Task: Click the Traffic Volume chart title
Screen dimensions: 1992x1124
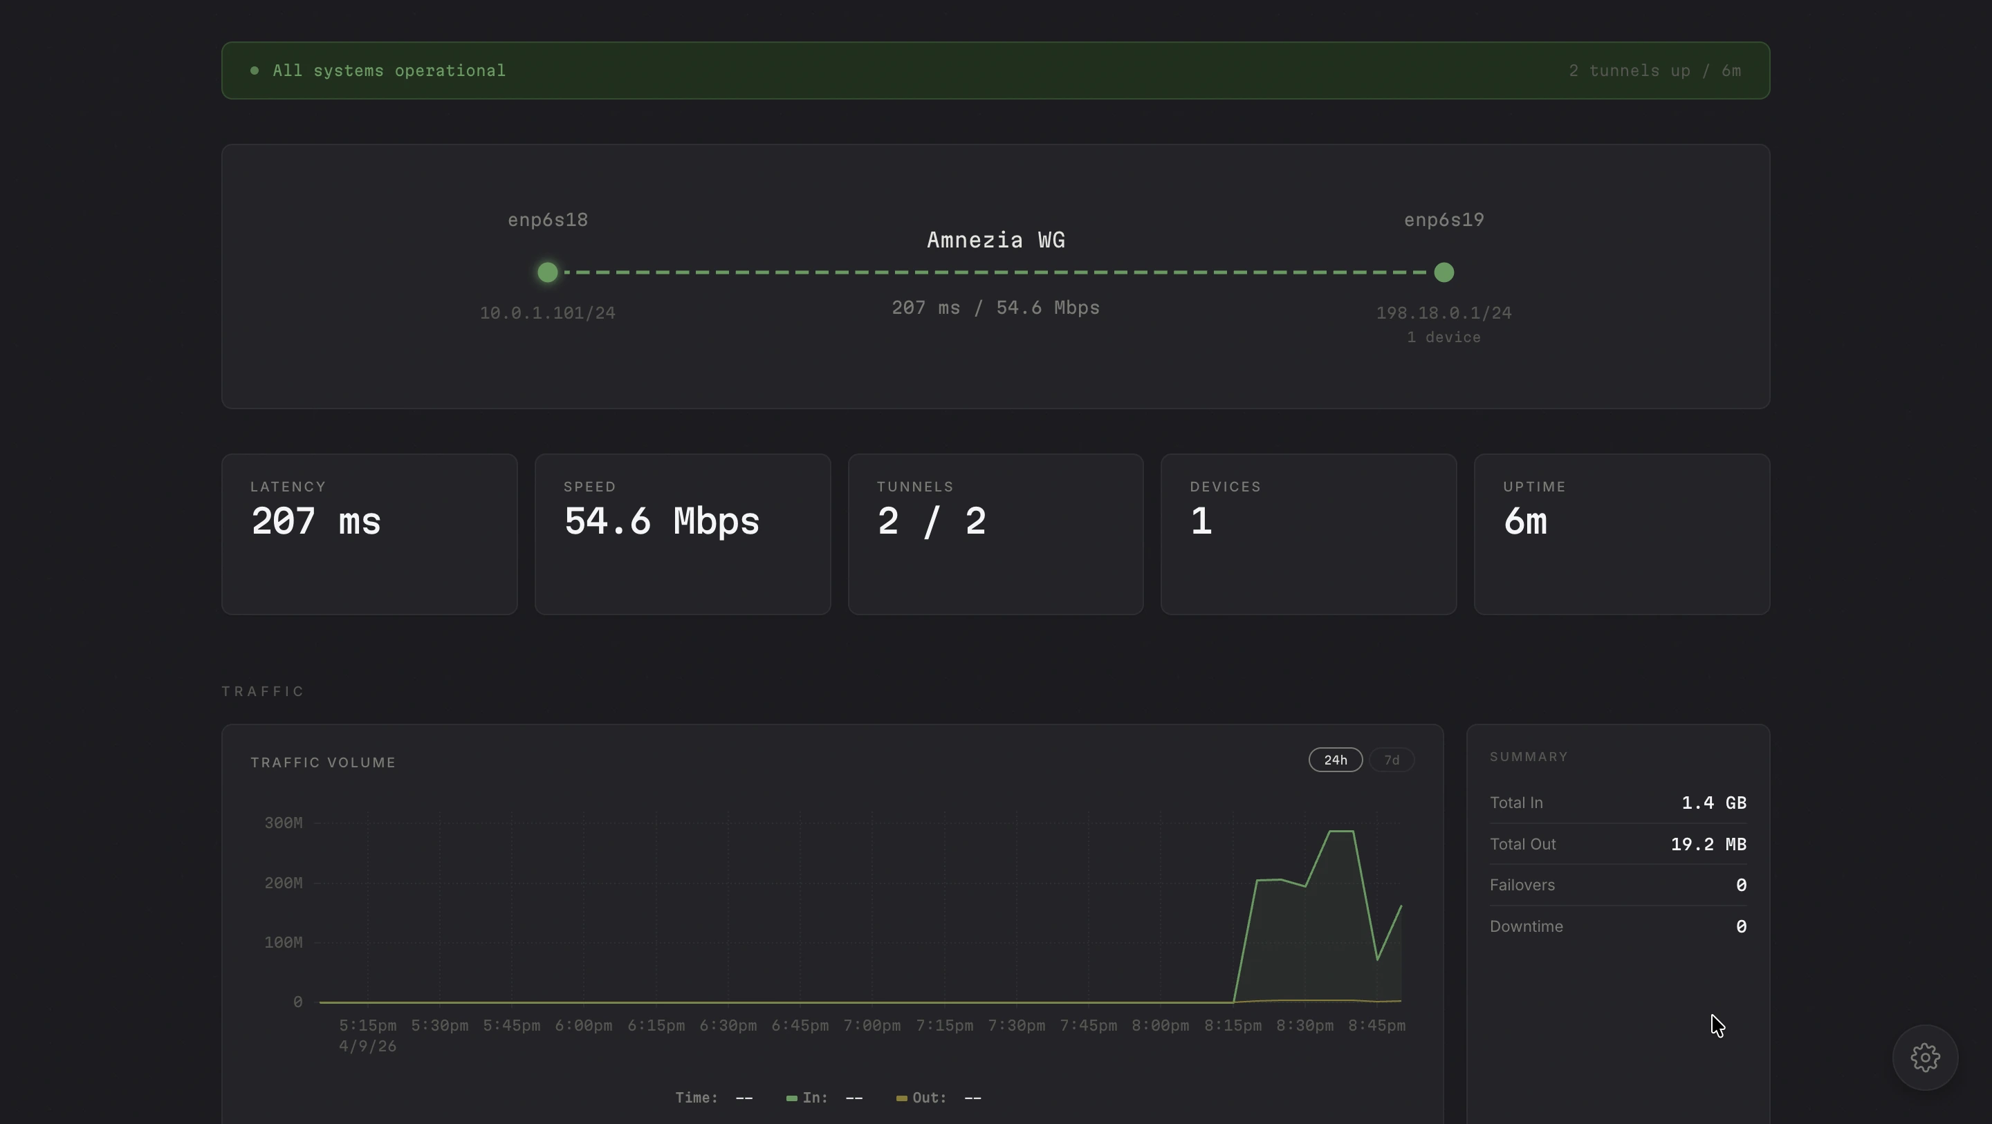Action: 323,762
